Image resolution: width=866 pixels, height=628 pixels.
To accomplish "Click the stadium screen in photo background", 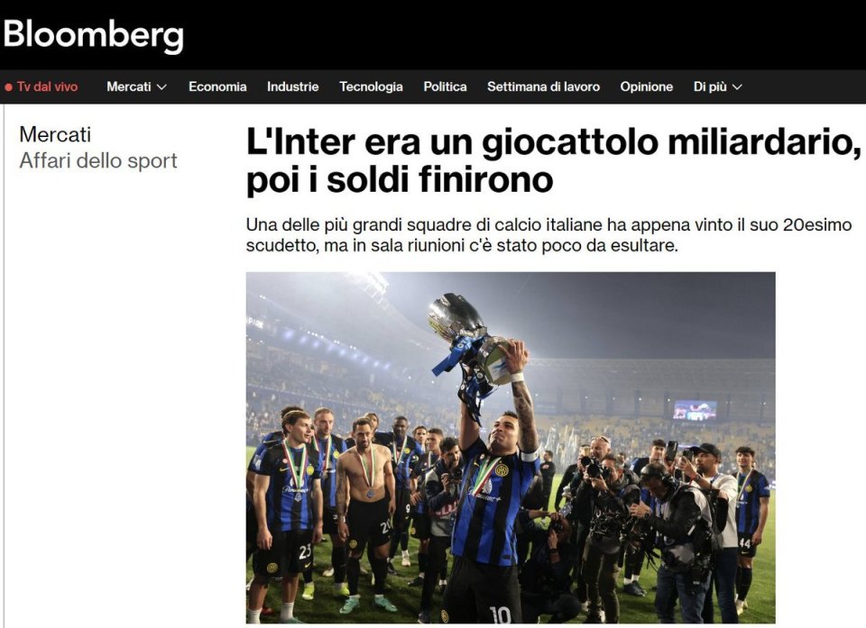I will click(x=695, y=411).
